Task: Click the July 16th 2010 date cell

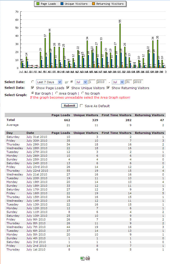Action: pos(37,193)
